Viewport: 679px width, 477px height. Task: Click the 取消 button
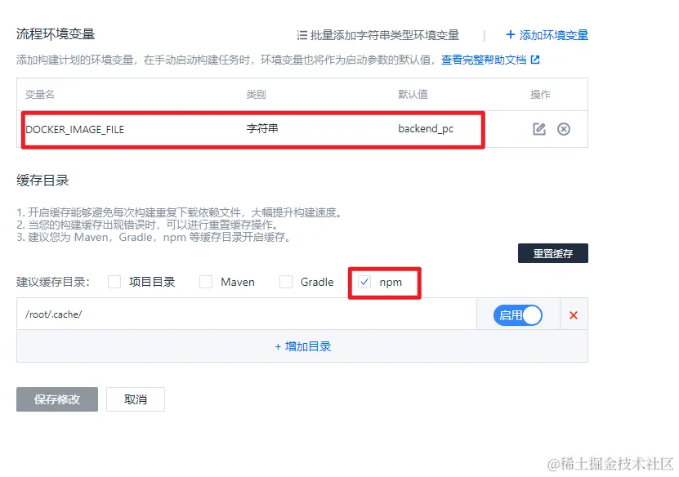tap(136, 399)
